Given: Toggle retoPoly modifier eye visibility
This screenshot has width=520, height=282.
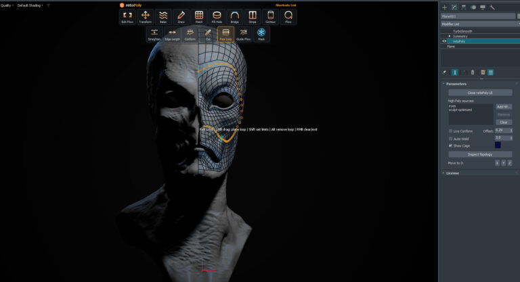Looking at the screenshot, I should pos(444,41).
